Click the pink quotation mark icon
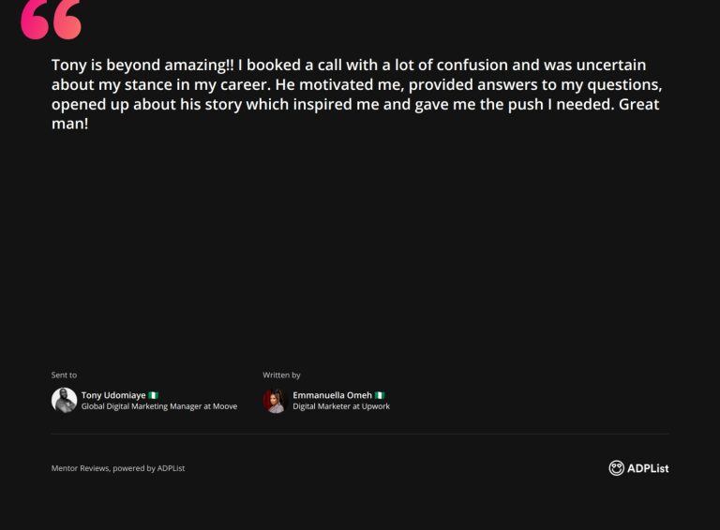Screen dimensions: 720x530 (51, 20)
